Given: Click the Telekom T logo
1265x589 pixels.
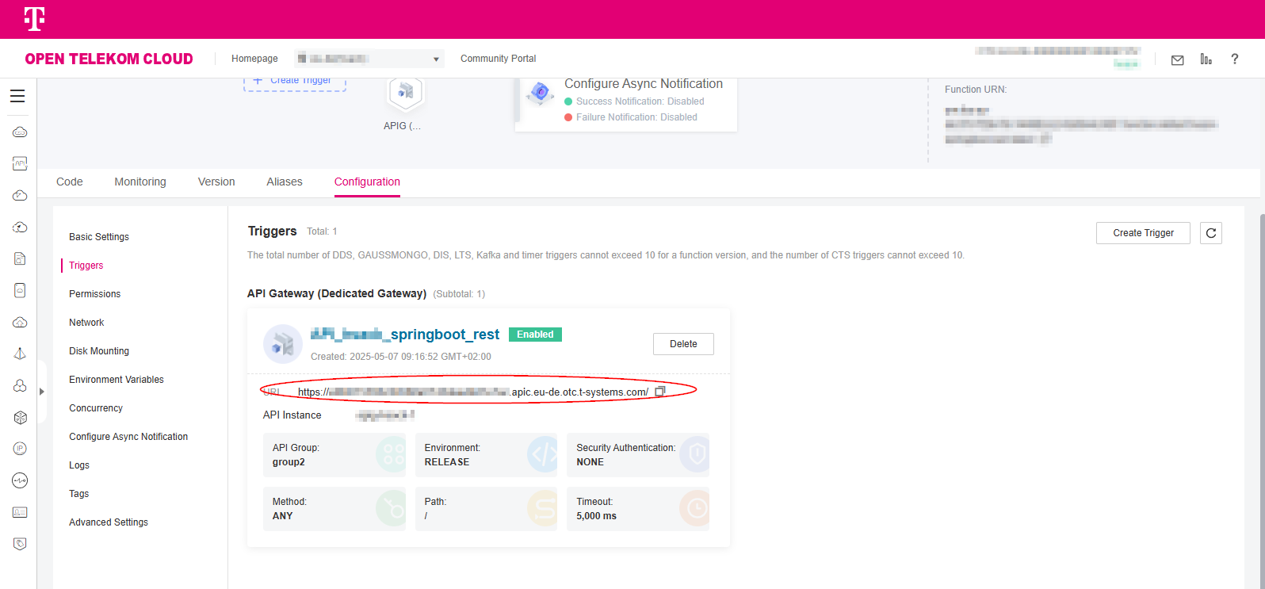Looking at the screenshot, I should click(34, 19).
